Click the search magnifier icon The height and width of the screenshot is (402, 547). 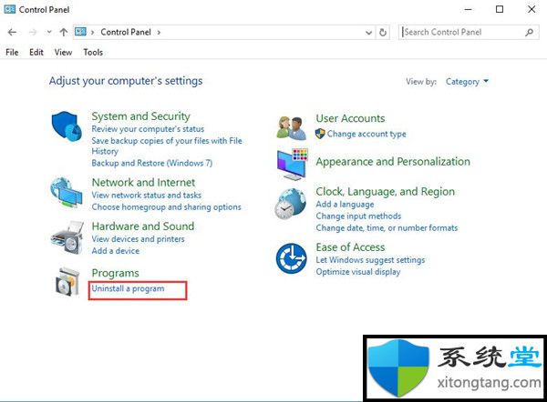click(x=529, y=33)
